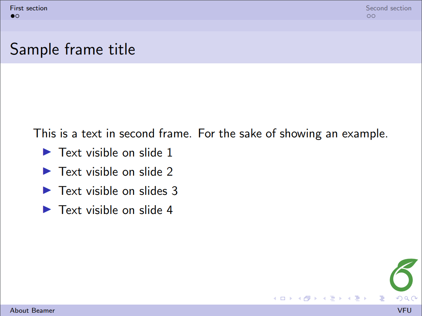Jump to next frame arrow
This screenshot has height=316, width=422.
coord(316,298)
